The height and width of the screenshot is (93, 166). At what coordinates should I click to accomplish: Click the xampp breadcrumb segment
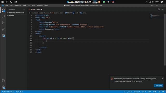34,13
